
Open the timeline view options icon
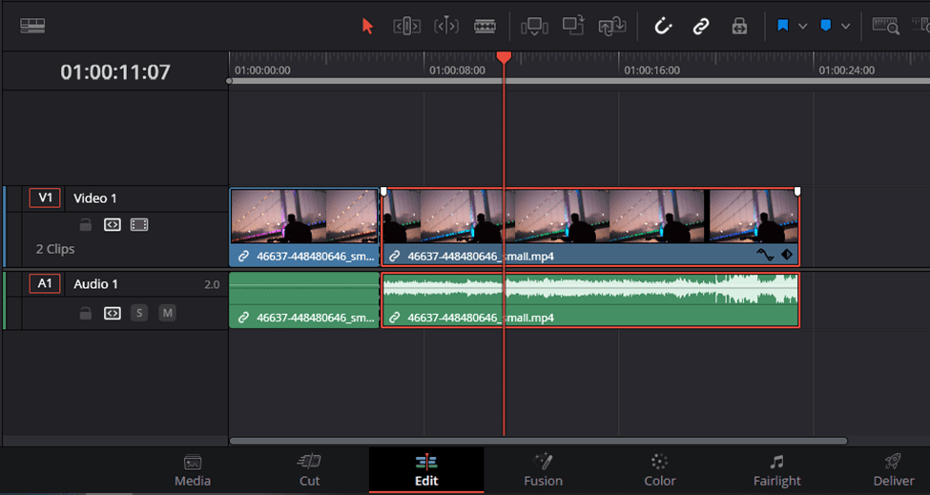tap(32, 26)
